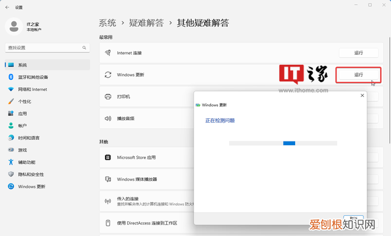Open 帐户 text in sidebar

point(23,126)
